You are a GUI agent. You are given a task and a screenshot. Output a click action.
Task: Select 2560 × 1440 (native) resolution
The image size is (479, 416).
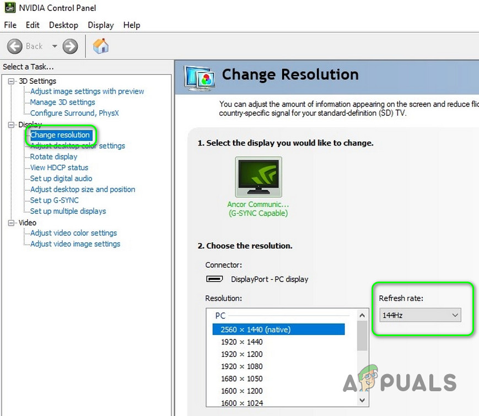(x=278, y=329)
